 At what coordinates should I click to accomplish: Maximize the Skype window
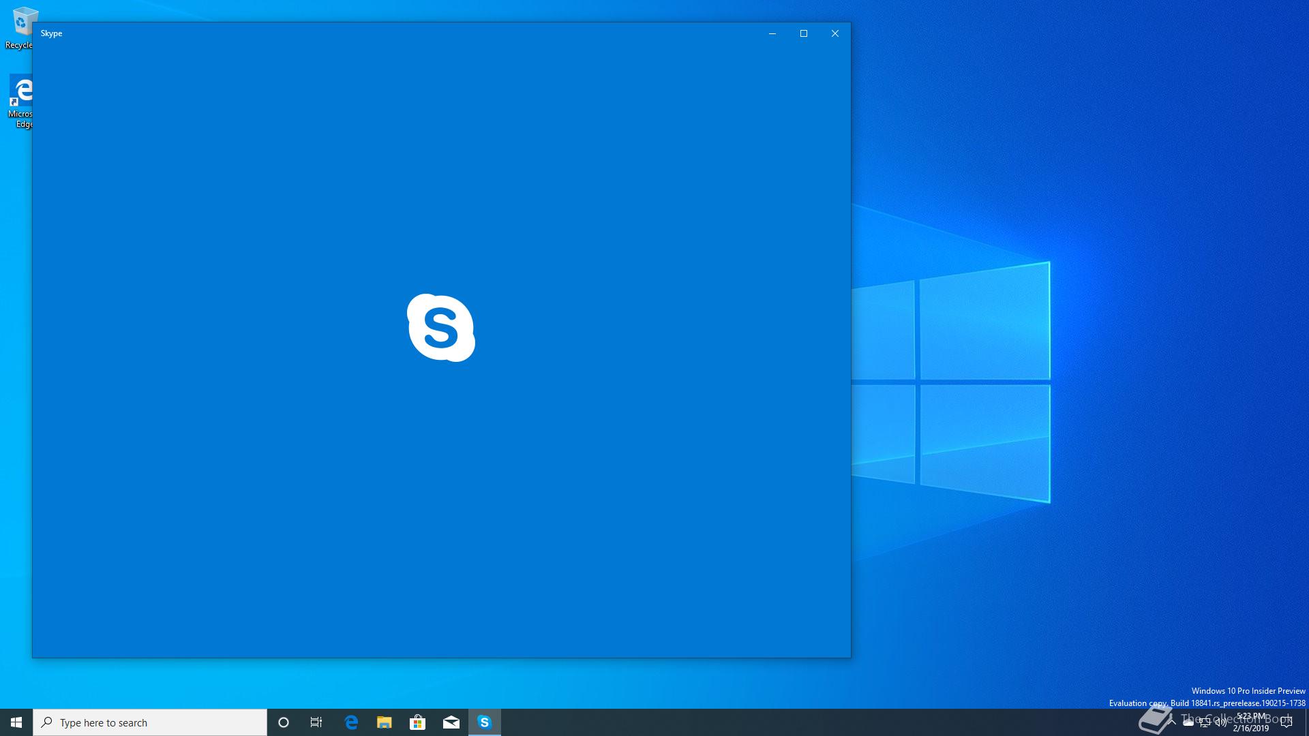tap(804, 33)
